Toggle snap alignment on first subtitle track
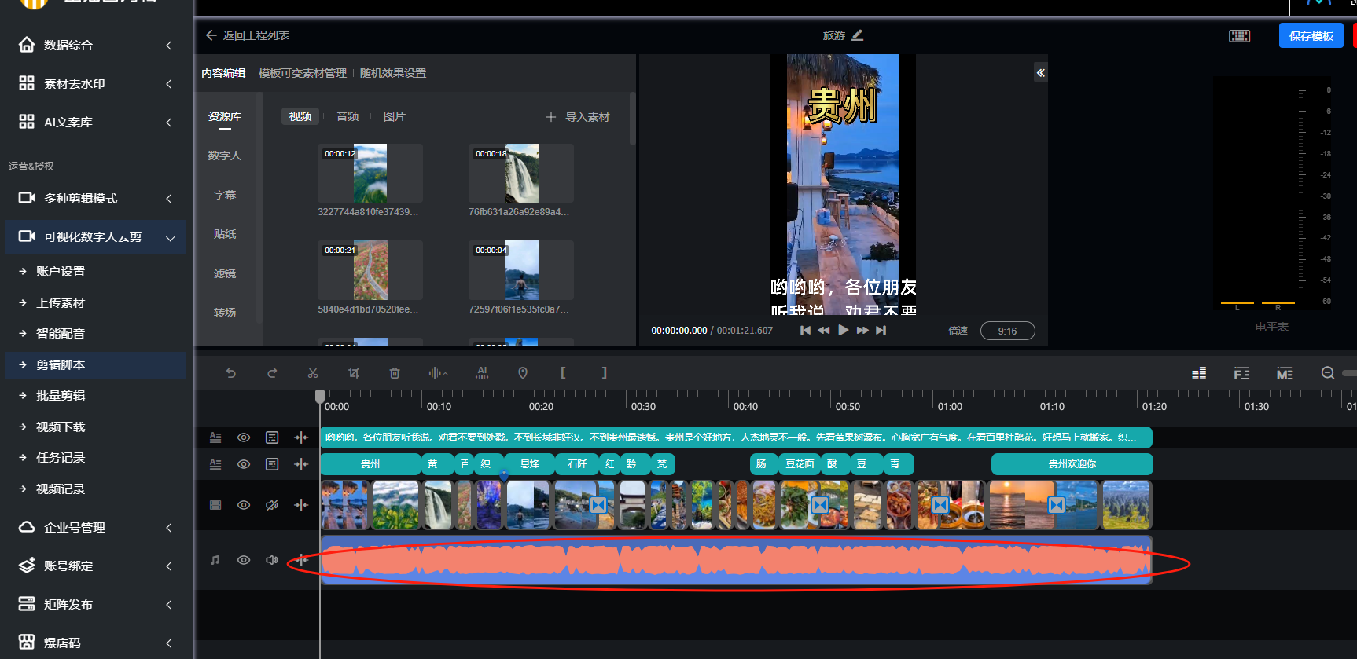The image size is (1357, 659). coord(301,438)
